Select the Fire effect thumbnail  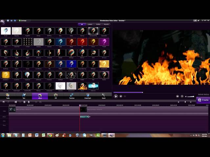point(82,86)
